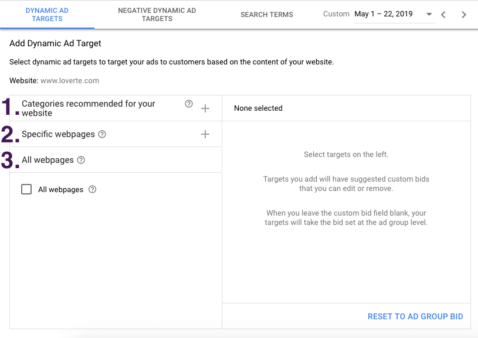Switch to Dynamic Ad Targets tab
The width and height of the screenshot is (478, 338).
[47, 15]
